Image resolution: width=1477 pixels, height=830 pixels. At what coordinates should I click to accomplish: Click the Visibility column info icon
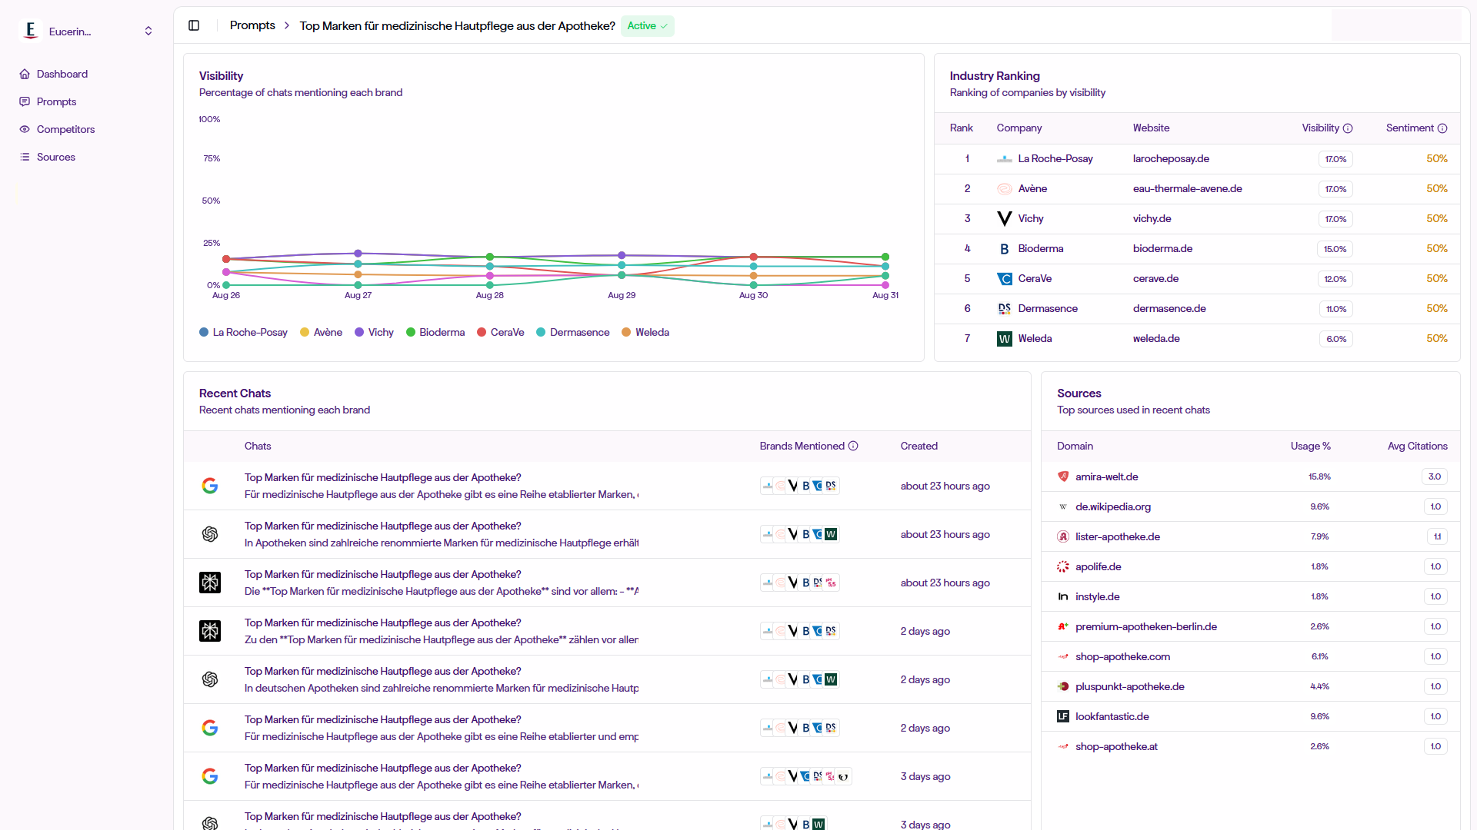[x=1348, y=128]
